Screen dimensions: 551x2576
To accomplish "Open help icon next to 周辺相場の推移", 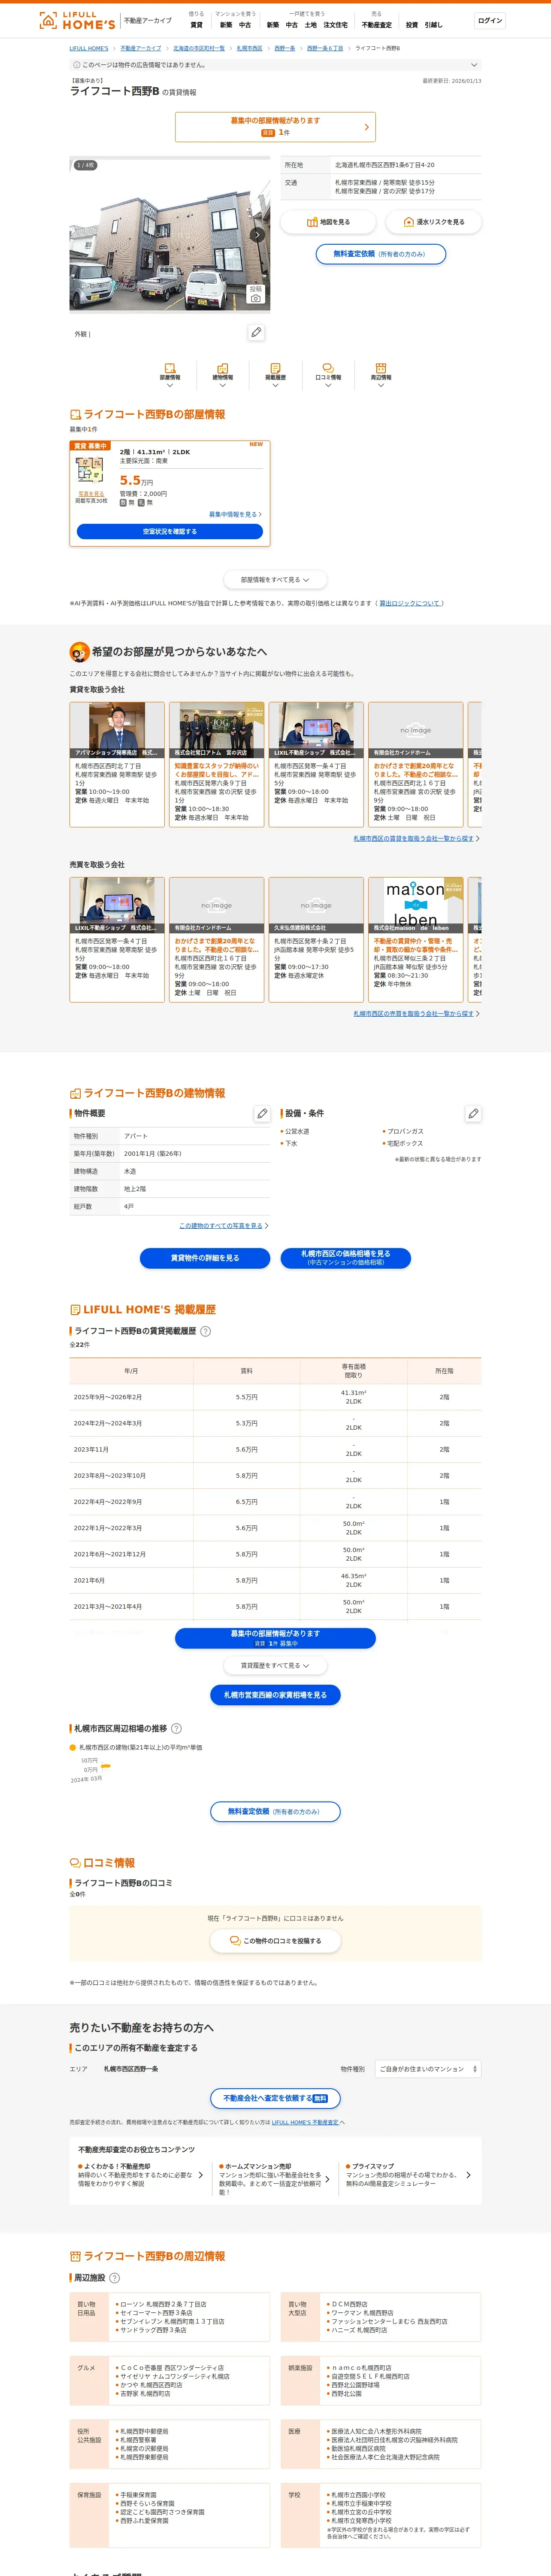I will [x=176, y=1728].
